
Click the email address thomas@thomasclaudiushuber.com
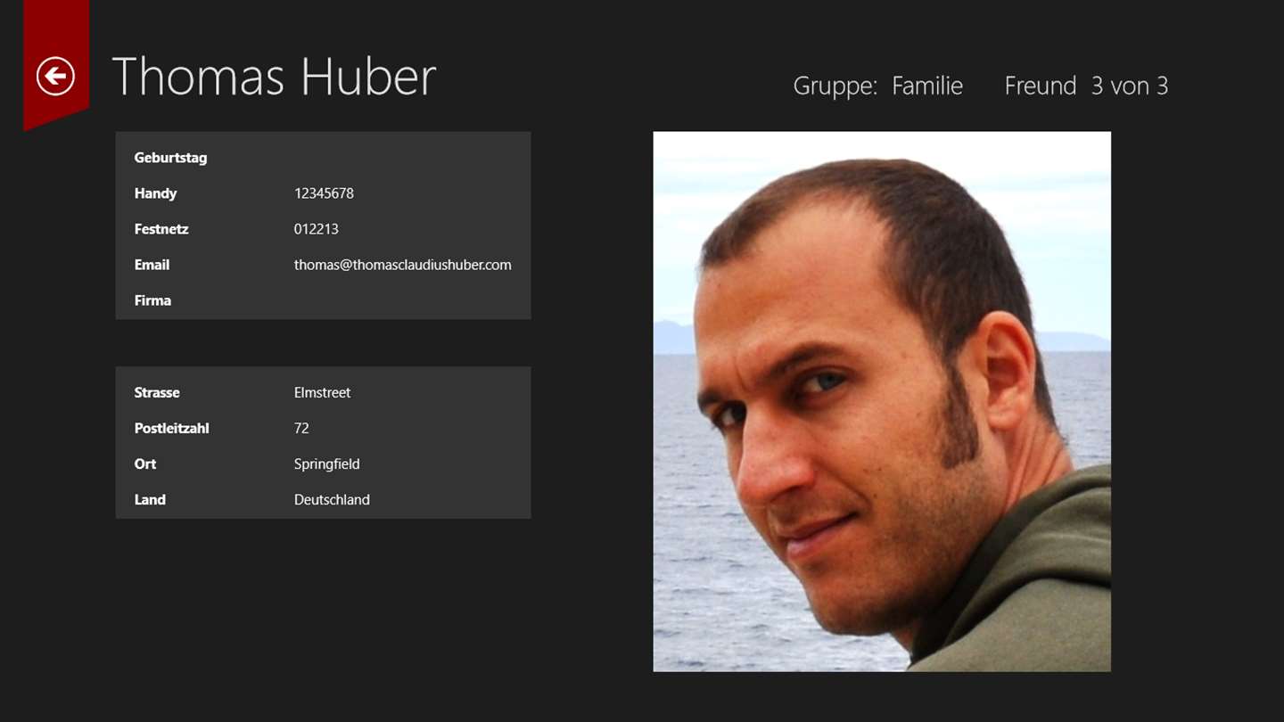[403, 265]
